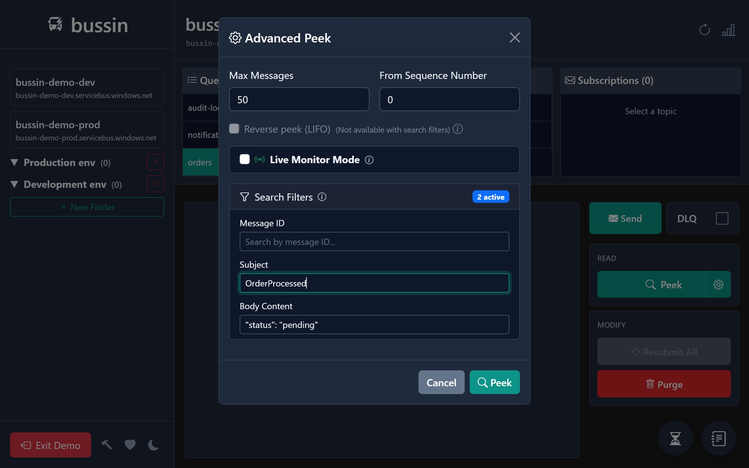749x468 pixels.
Task: Toggle the Reverse peek (LIFO) checkbox
Action: (234, 129)
